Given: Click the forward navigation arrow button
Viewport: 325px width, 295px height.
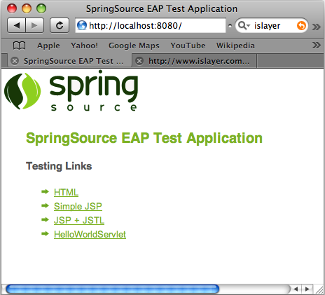Looking at the screenshot, I should (x=34, y=25).
